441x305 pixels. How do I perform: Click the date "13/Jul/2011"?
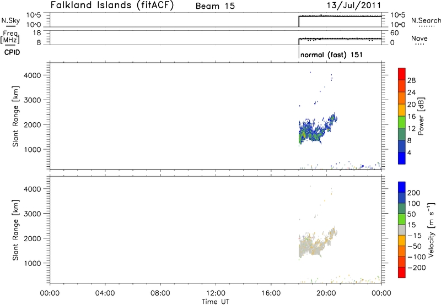[x=354, y=6]
